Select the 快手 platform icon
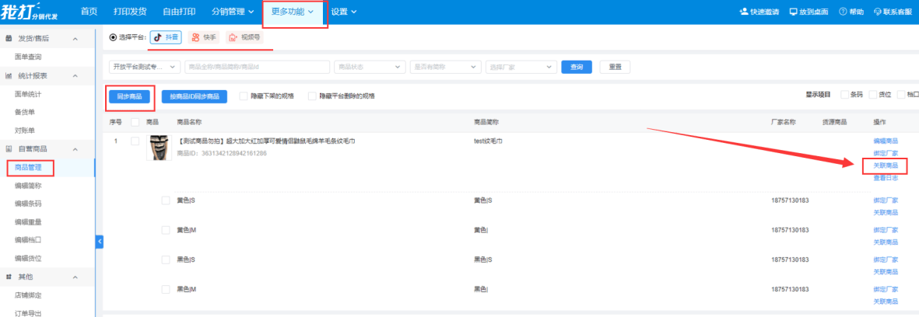Image resolution: width=919 pixels, height=317 pixels. (195, 37)
